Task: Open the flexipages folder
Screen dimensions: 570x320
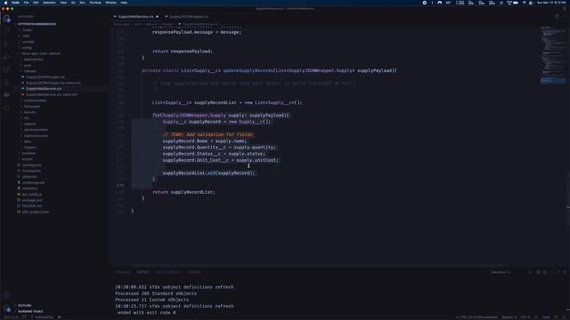Action: click(32, 107)
